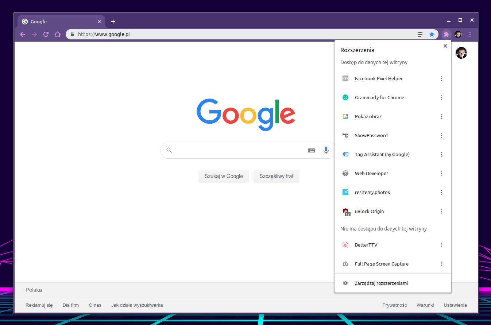Open resizemy.photos more options menu
Screen dimensions: 491x325
(441, 192)
